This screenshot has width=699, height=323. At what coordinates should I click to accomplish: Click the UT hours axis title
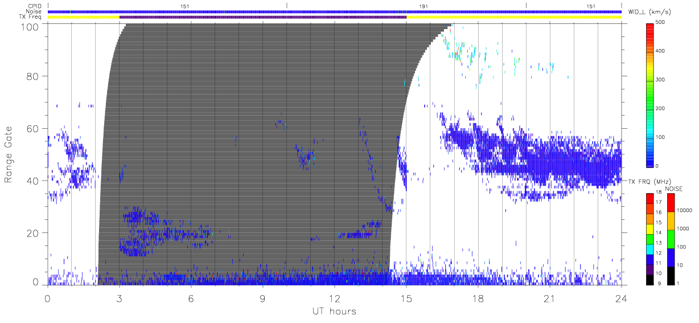(x=334, y=311)
